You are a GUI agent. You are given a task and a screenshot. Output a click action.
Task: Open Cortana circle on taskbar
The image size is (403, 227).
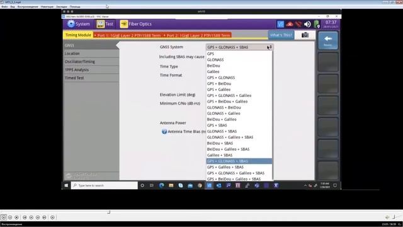[142, 185]
